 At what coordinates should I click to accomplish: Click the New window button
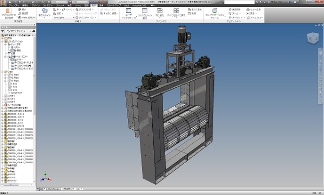tap(192, 13)
